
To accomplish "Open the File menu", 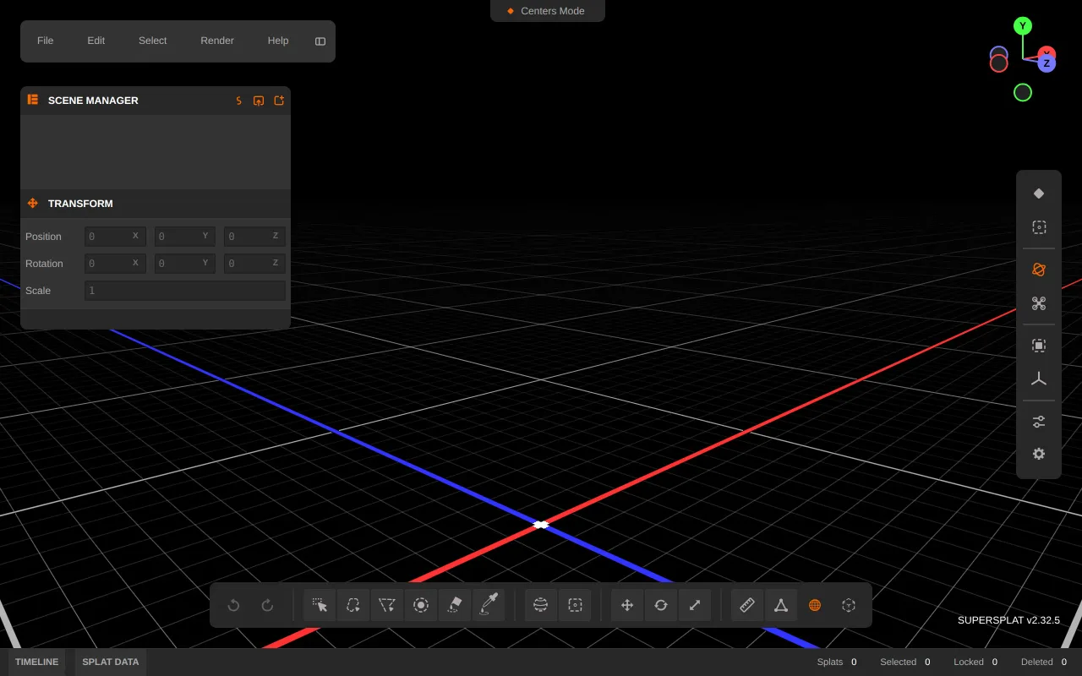I will (x=46, y=41).
